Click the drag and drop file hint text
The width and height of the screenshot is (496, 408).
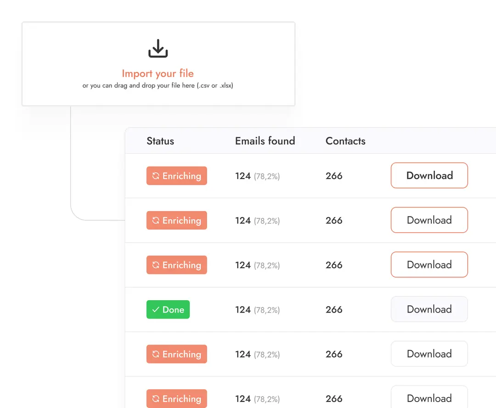pyautogui.click(x=158, y=85)
